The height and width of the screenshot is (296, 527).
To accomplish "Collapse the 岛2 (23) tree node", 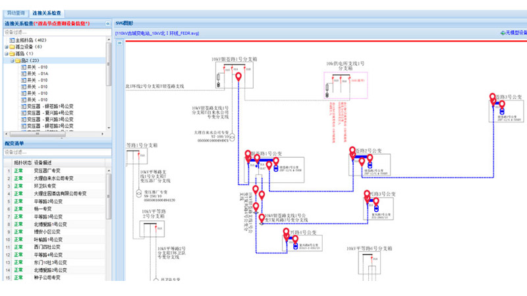I will pos(11,61).
